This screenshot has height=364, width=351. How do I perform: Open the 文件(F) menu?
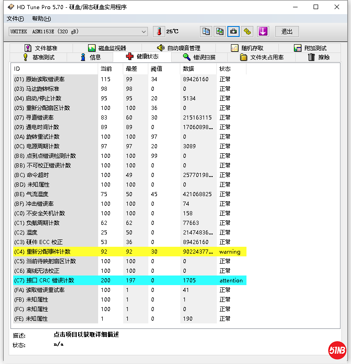click(x=16, y=19)
